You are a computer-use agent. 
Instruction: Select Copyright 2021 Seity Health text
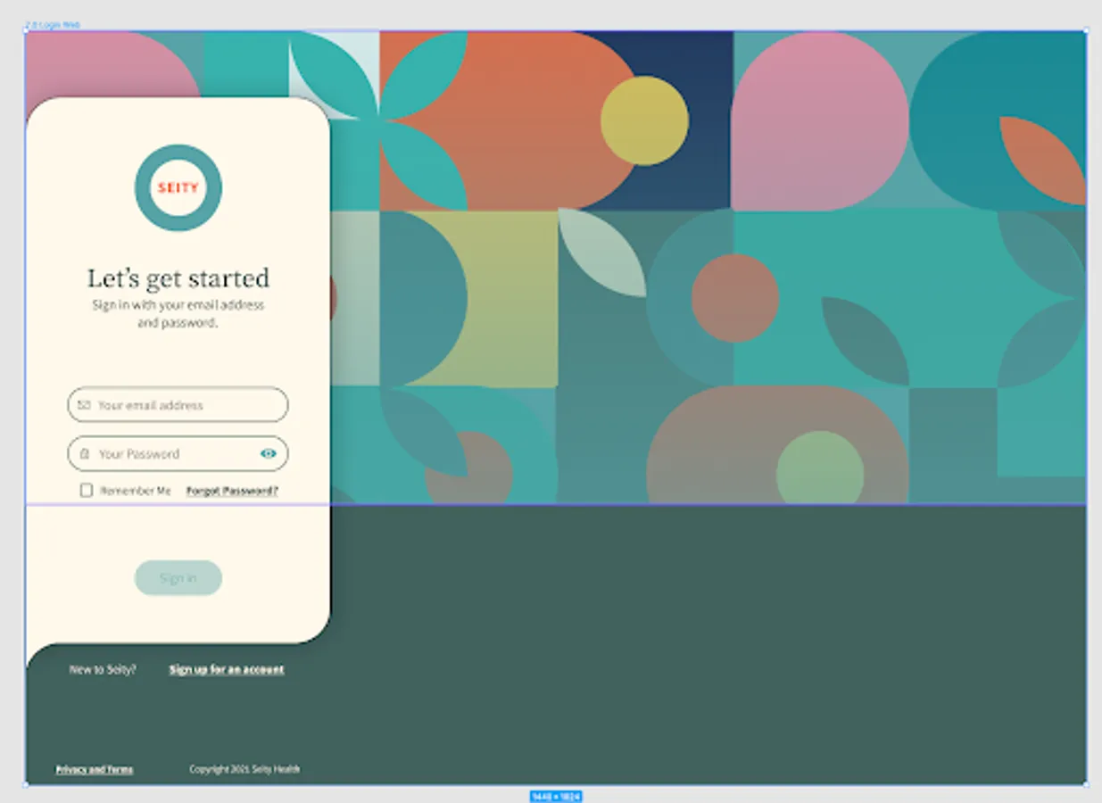tap(244, 769)
